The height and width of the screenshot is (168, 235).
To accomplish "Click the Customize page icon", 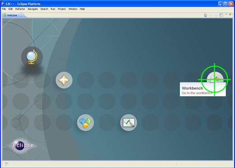I will click(221, 15).
